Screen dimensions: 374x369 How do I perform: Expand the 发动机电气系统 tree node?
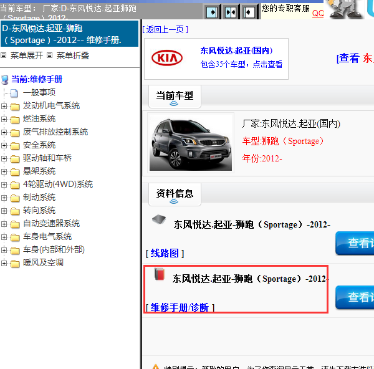pos(4,106)
